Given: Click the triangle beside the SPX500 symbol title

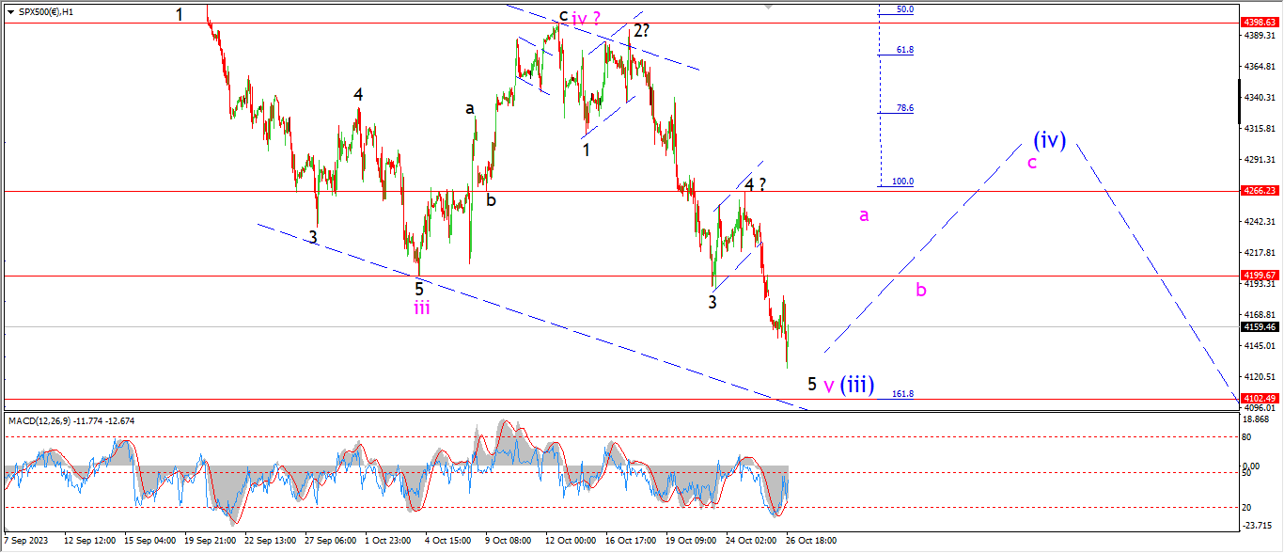Looking at the screenshot, I should point(10,12).
